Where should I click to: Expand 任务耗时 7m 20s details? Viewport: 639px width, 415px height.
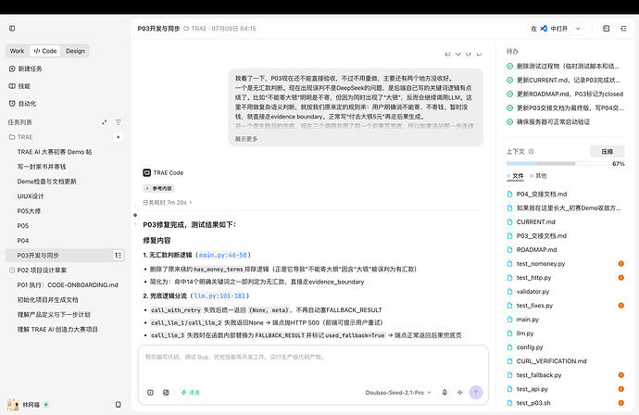pos(167,202)
